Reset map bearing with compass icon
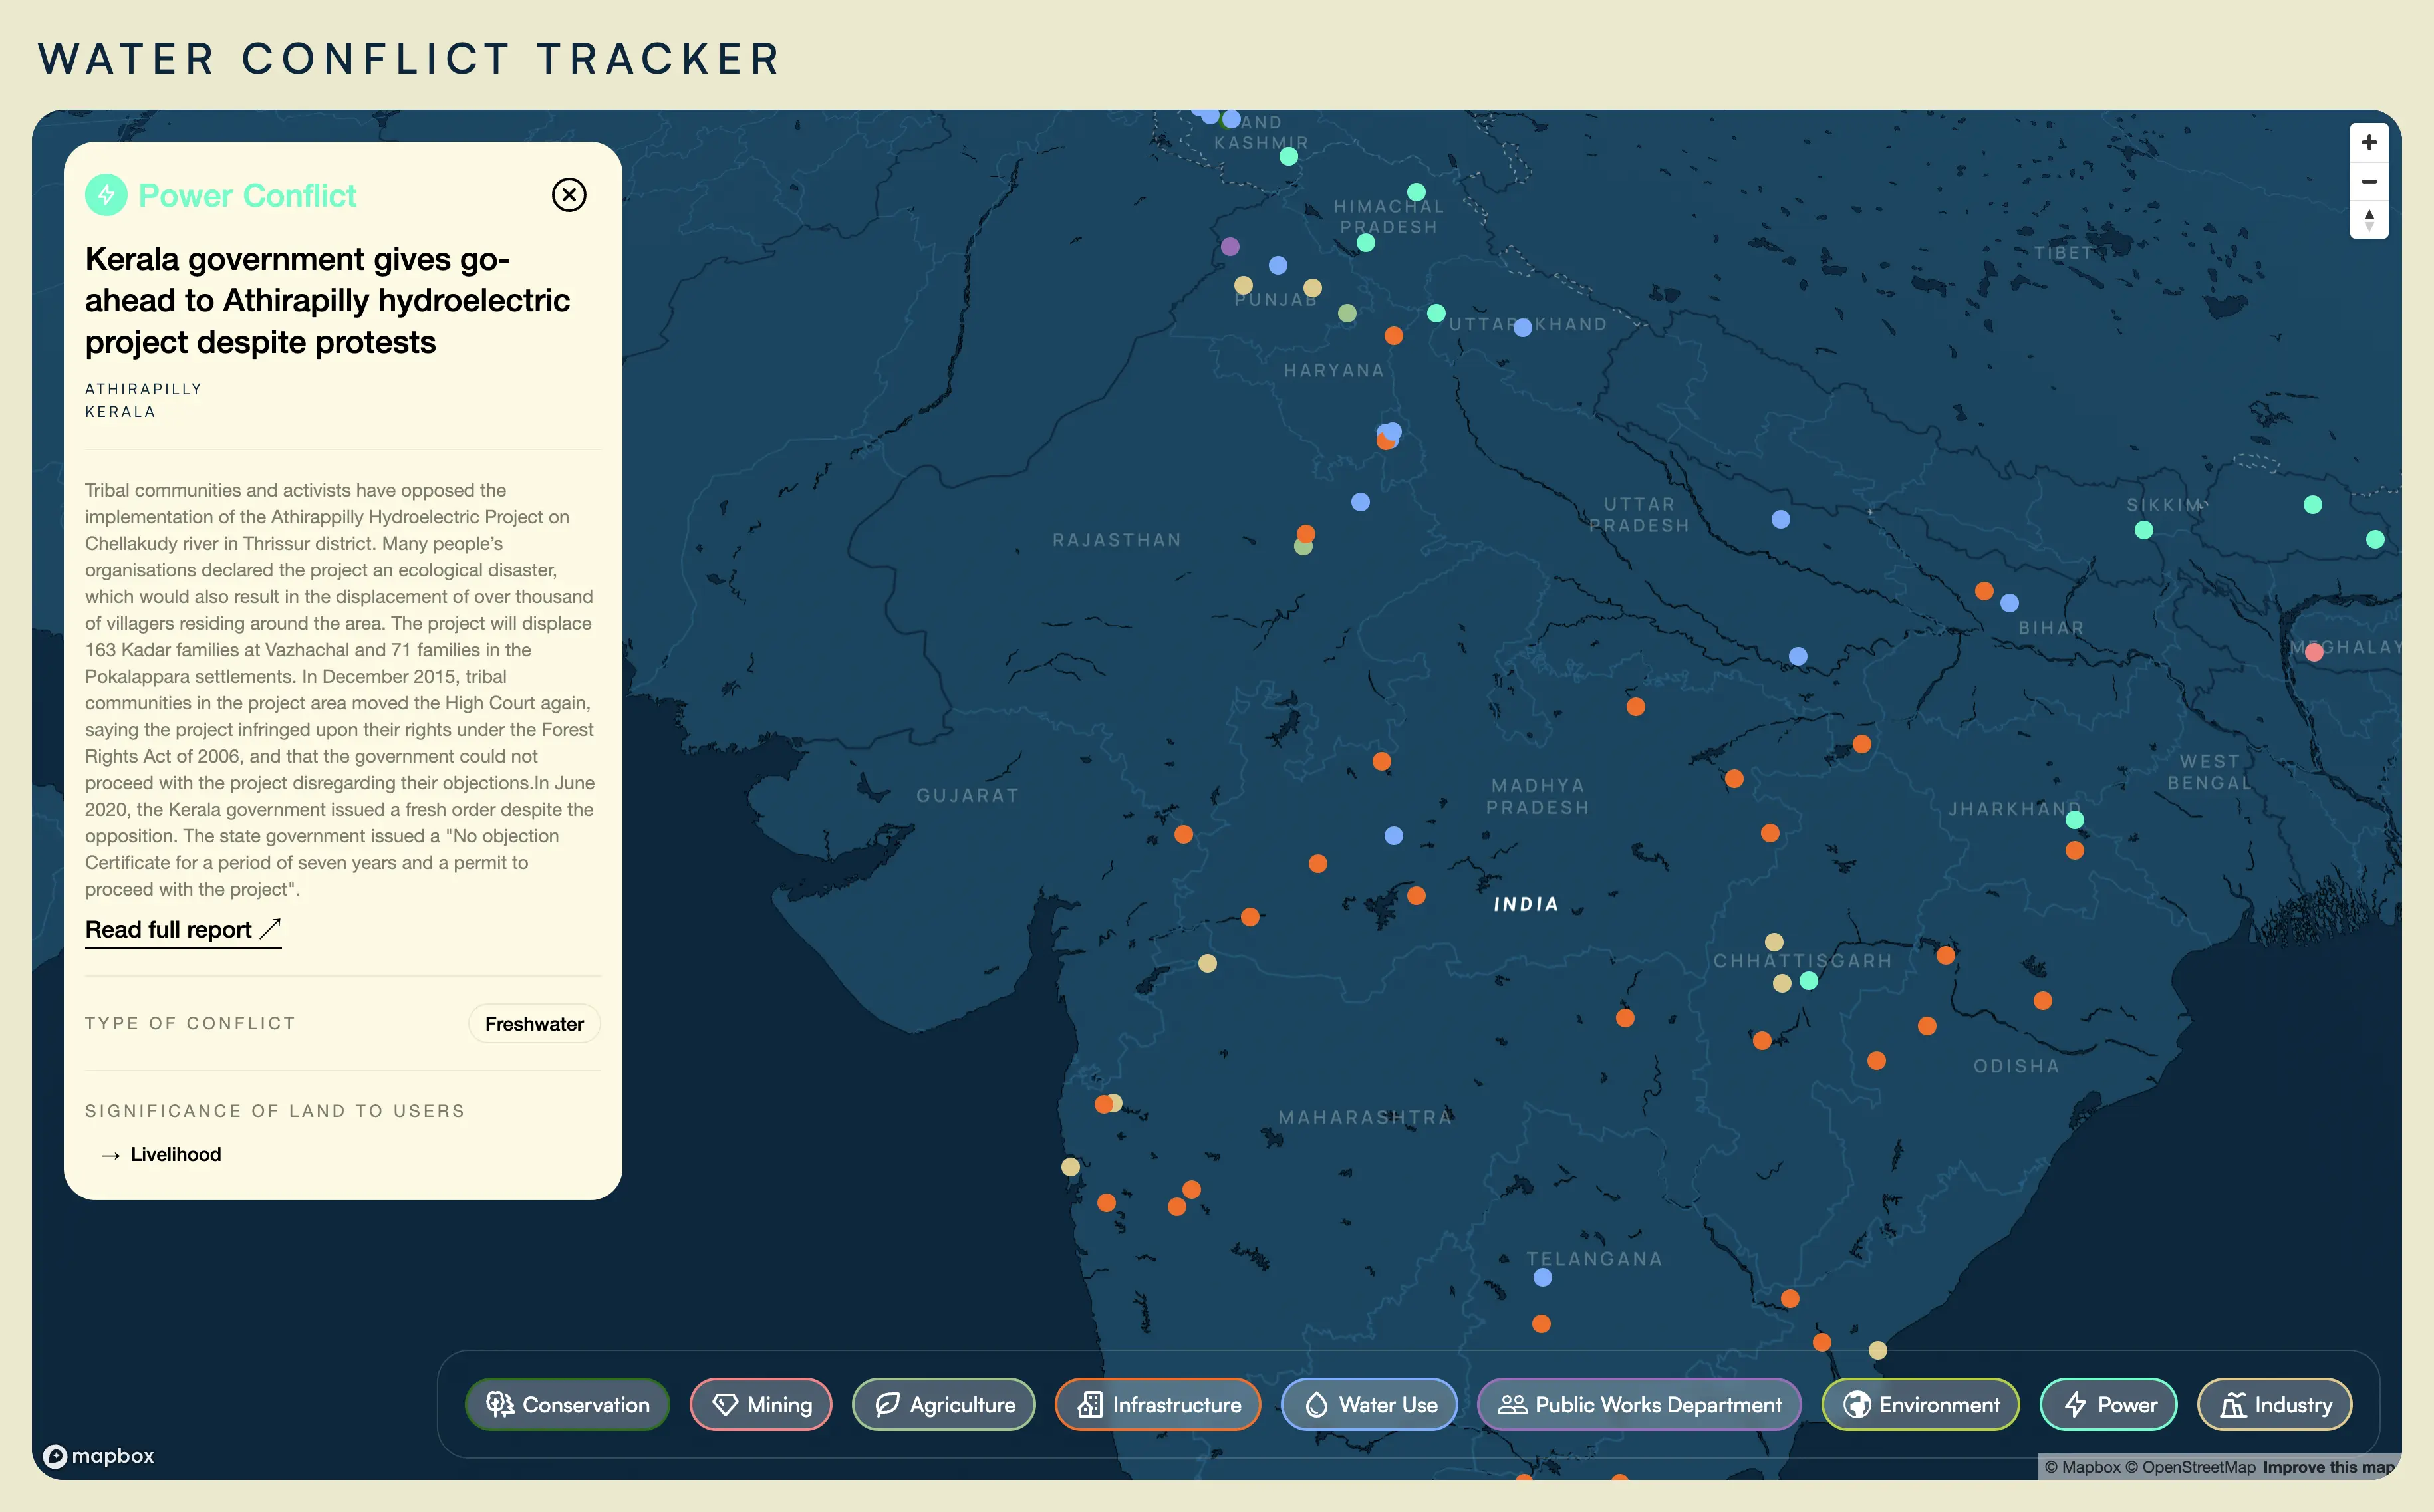2434x1512 pixels. pyautogui.click(x=2368, y=220)
